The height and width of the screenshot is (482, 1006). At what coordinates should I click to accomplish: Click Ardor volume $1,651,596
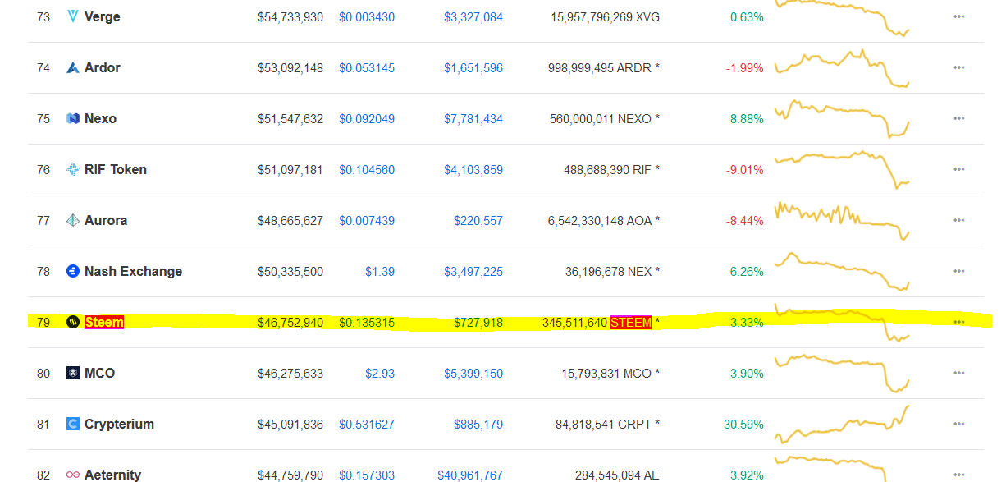tap(473, 67)
